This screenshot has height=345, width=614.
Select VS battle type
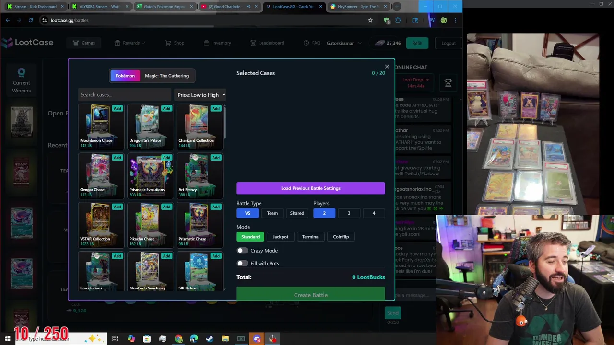[248, 213]
